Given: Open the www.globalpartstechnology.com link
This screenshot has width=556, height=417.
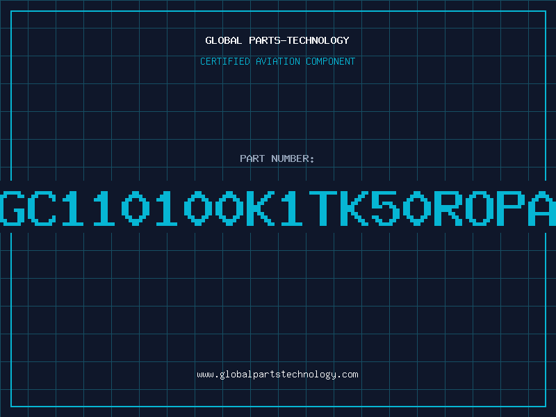Looking at the screenshot, I should click(x=277, y=375).
